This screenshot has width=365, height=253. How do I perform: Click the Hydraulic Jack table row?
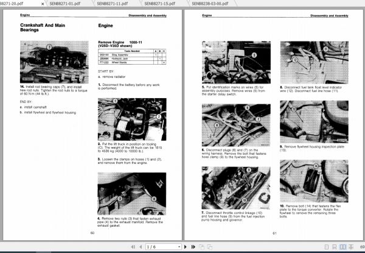[x=132, y=59]
